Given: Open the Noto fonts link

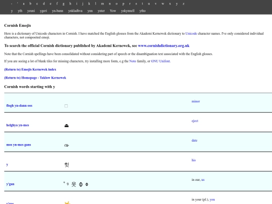Looking at the screenshot, I should point(132,61).
